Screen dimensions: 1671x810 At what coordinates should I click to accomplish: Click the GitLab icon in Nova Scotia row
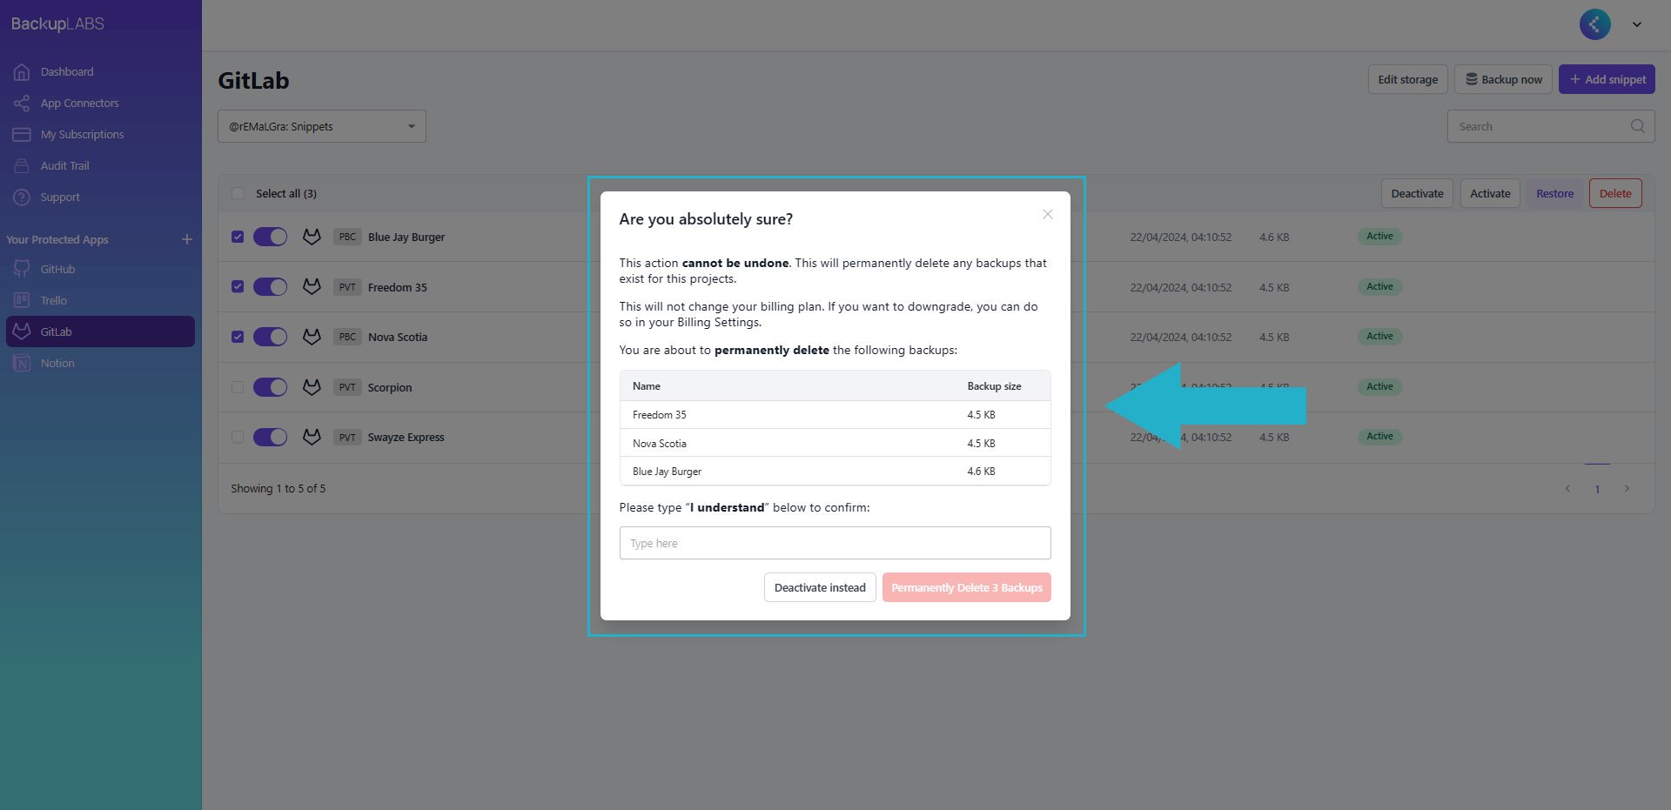pos(312,337)
